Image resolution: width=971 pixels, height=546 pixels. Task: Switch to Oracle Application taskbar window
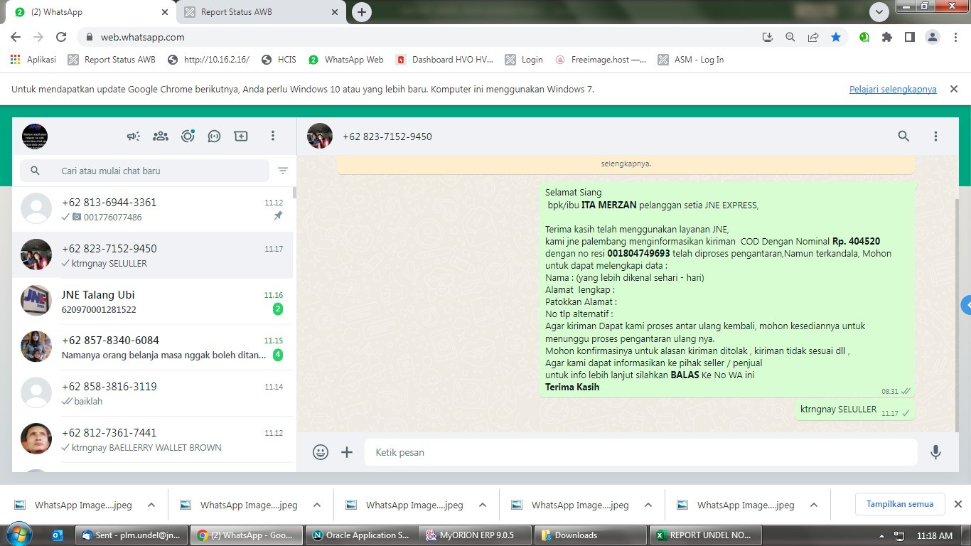pos(360,535)
